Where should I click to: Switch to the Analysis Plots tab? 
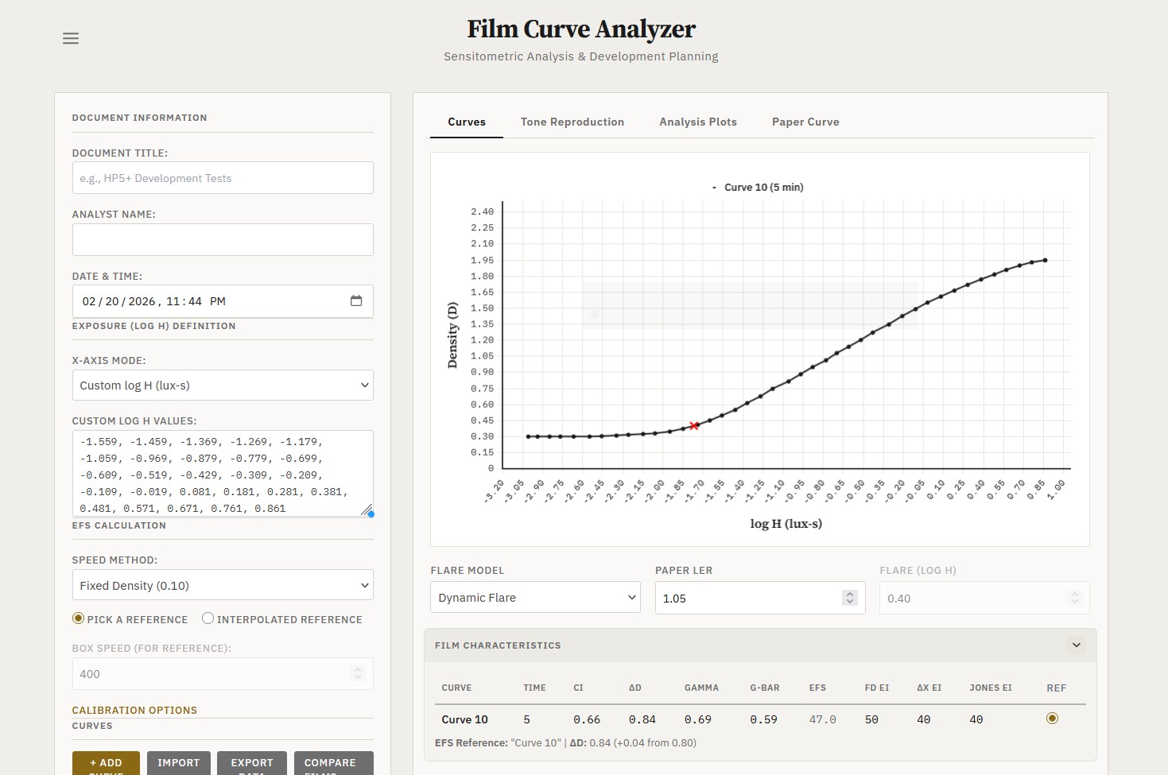click(697, 122)
